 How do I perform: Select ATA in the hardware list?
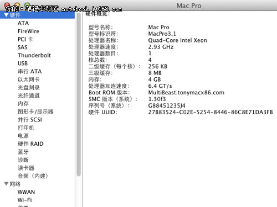pyautogui.click(x=23, y=23)
